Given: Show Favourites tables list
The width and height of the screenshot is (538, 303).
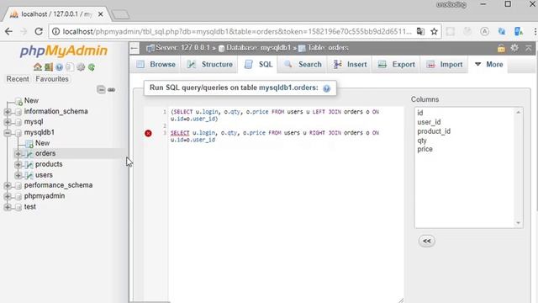Looking at the screenshot, I should tap(52, 79).
